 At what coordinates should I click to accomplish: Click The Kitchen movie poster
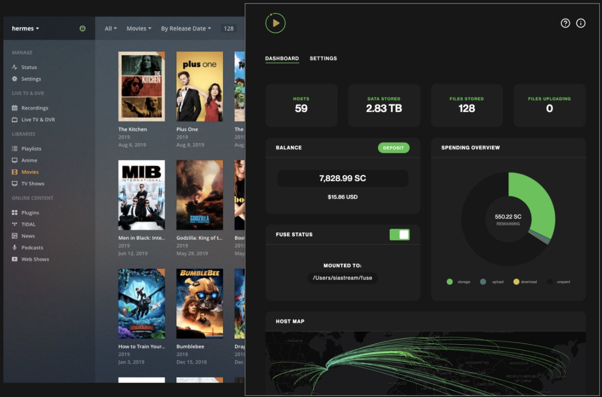click(142, 86)
